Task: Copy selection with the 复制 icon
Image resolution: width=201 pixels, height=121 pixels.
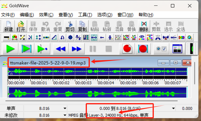Action: click(82, 26)
